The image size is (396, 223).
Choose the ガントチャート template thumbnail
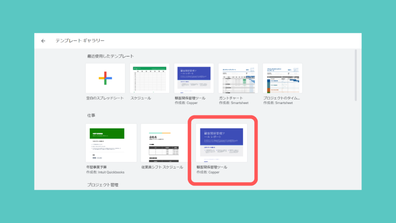238,78
